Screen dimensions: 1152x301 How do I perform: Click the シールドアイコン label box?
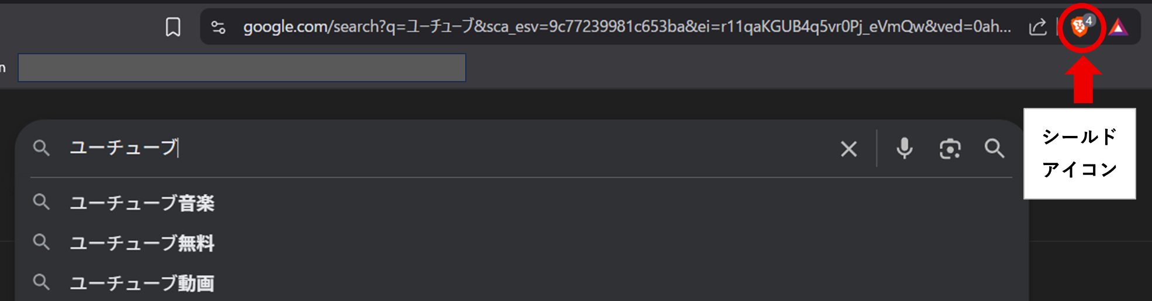(1080, 153)
